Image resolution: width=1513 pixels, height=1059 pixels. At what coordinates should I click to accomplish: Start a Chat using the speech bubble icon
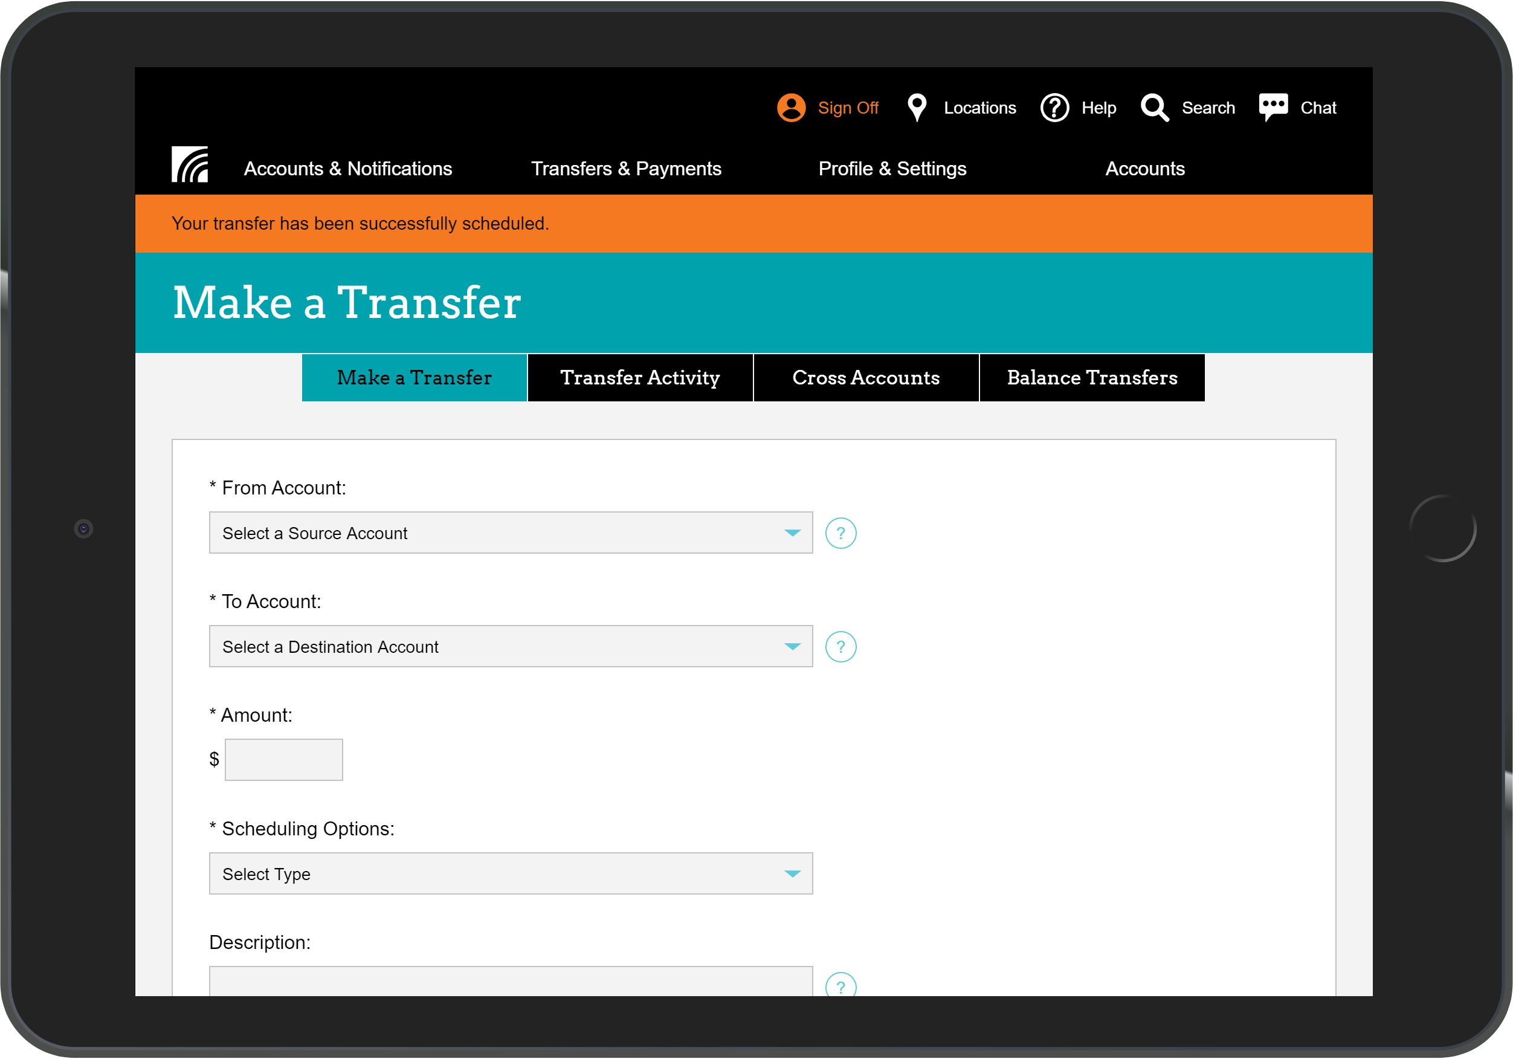click(1273, 107)
